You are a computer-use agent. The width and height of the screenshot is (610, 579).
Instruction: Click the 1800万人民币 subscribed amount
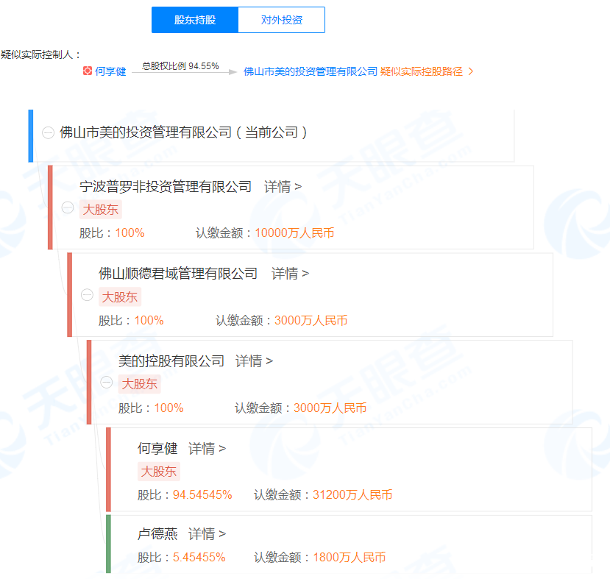coord(350,557)
